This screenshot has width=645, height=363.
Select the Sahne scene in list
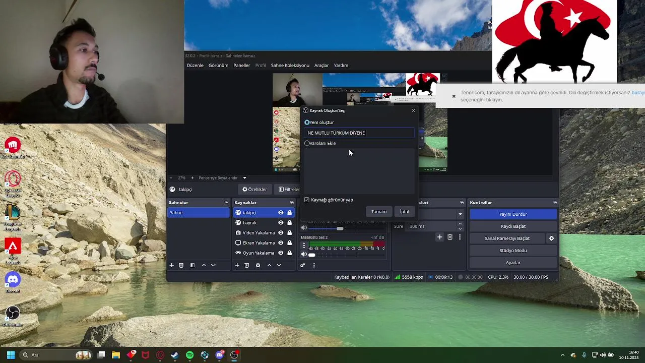198,213
